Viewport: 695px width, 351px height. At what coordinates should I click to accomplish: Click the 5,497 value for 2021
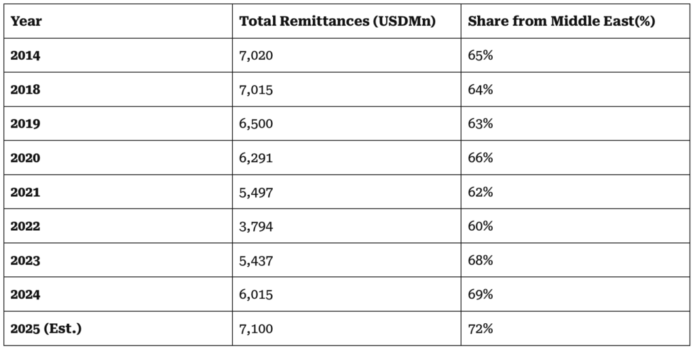(256, 192)
